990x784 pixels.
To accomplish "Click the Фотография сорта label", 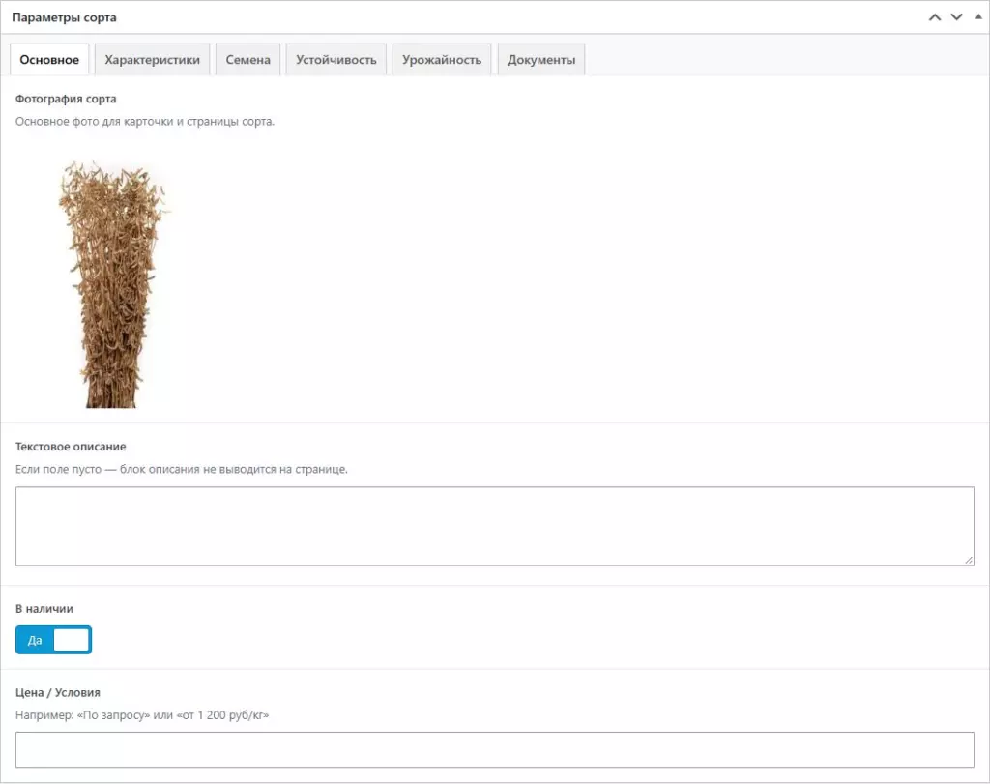I will coord(66,99).
